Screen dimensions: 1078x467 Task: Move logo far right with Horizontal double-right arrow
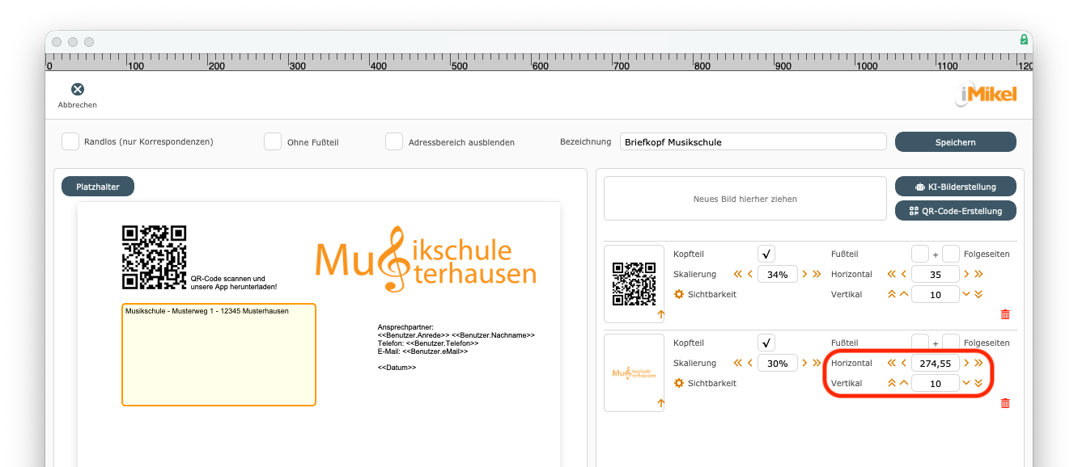click(x=978, y=363)
